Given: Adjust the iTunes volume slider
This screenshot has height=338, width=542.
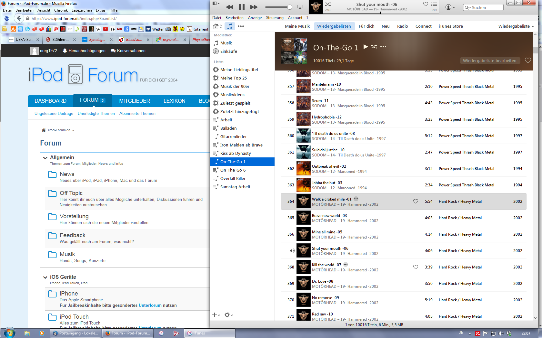Looking at the screenshot, I should pyautogui.click(x=278, y=7).
